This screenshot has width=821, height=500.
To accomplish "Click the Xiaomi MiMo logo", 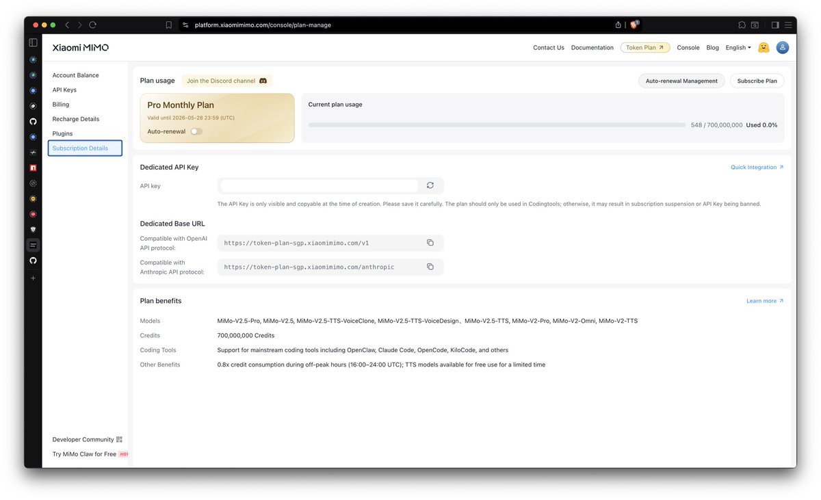I will (81, 48).
